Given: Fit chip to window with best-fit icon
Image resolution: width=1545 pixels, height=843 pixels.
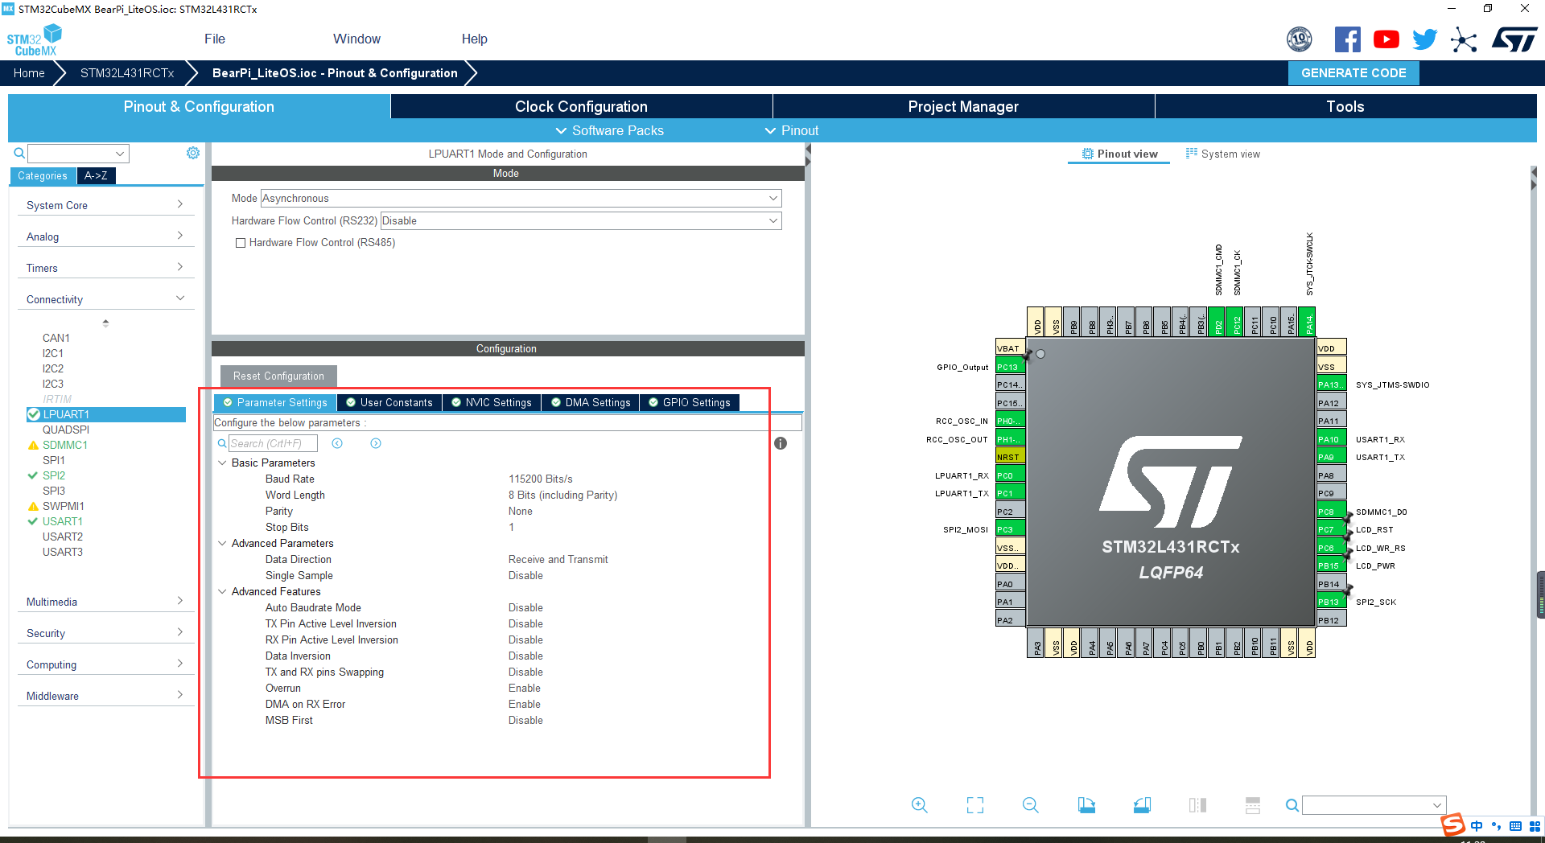Looking at the screenshot, I should click(975, 805).
